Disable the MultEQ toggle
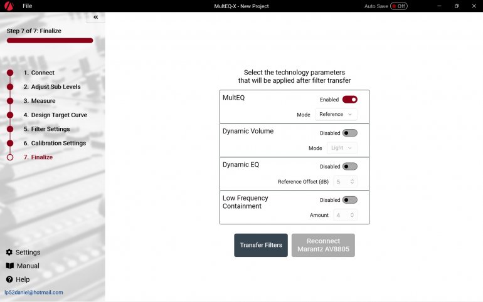Screen dimensions: 483x302 click(x=349, y=100)
